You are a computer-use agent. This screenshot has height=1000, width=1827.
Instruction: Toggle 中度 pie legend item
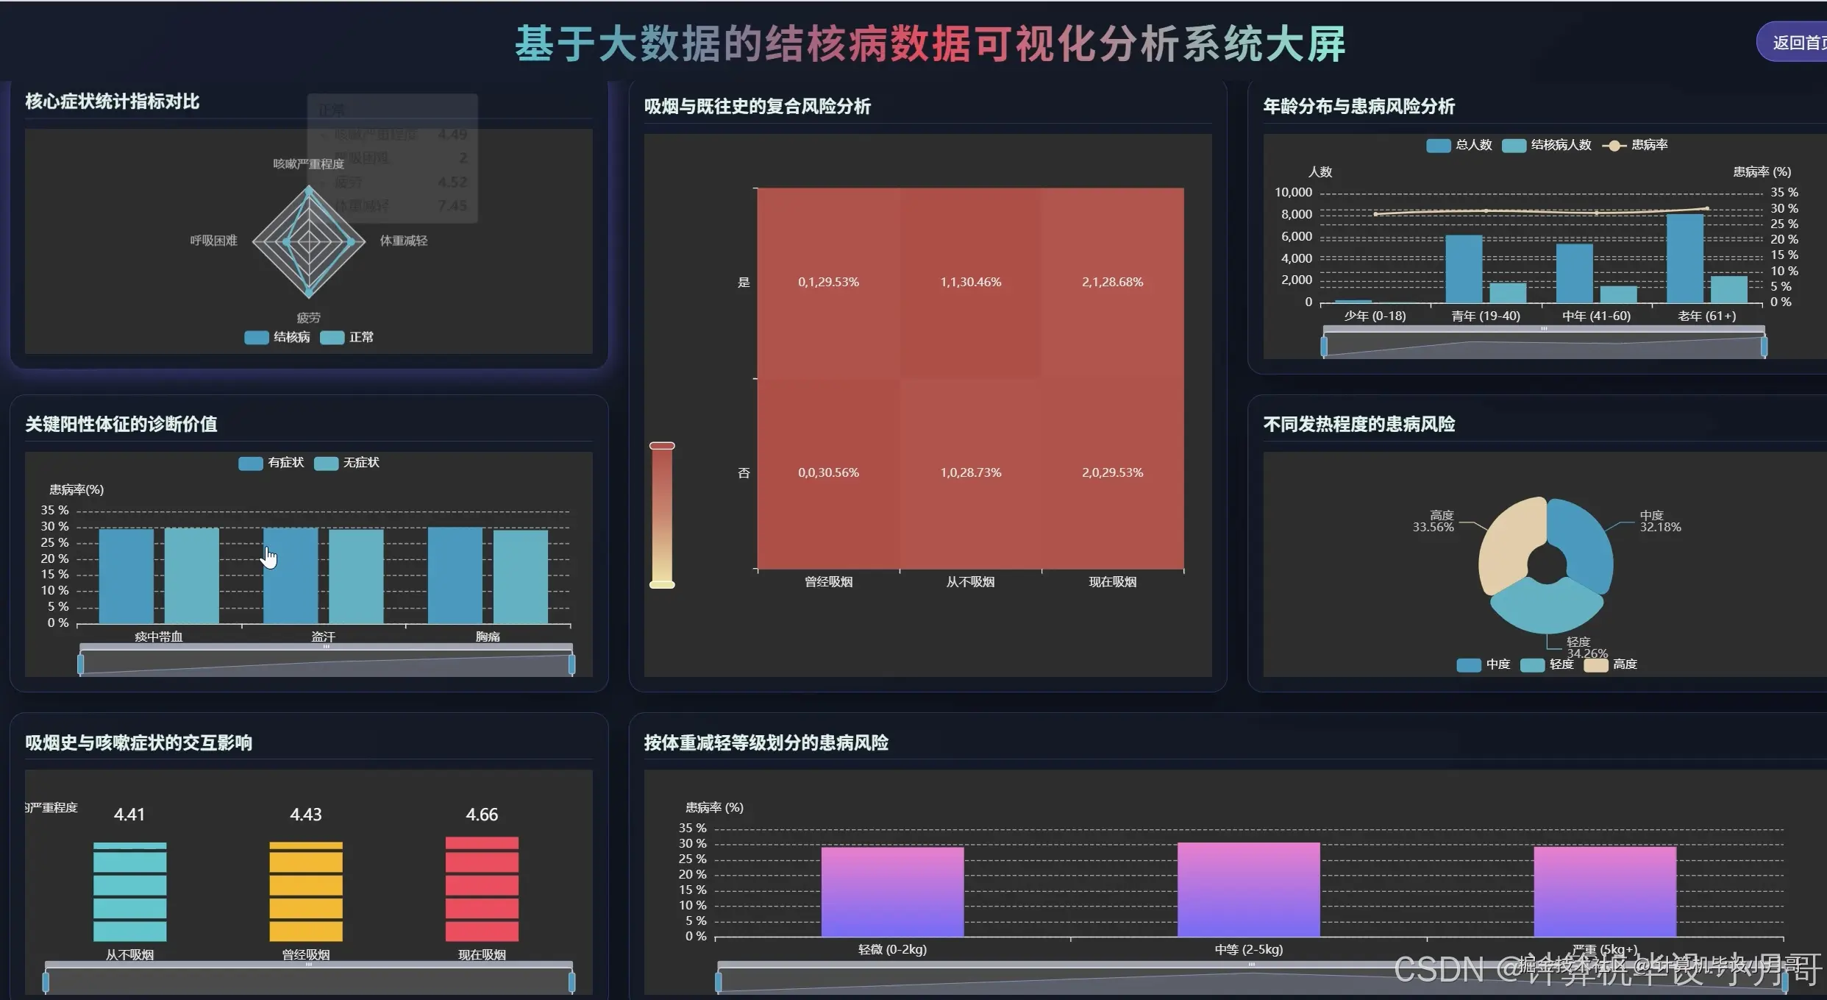(1469, 664)
